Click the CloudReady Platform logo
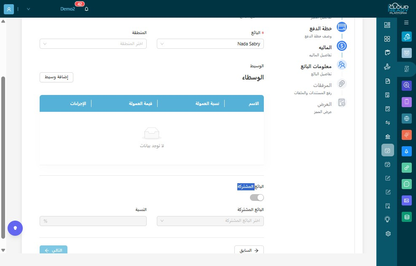 [x=398, y=9]
